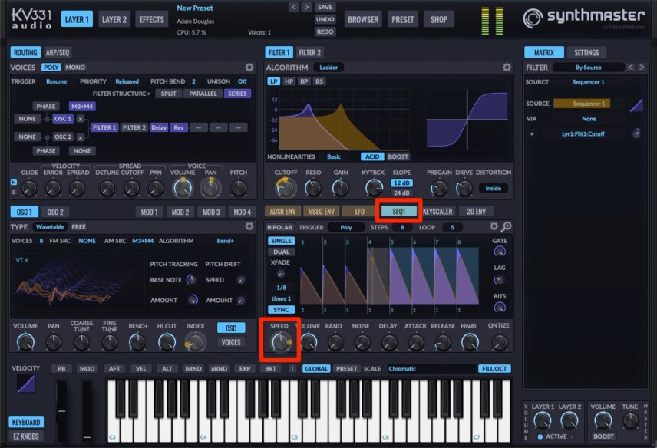The height and width of the screenshot is (448, 657).
Task: Go to next preset with right arrow
Action: tap(307, 7)
